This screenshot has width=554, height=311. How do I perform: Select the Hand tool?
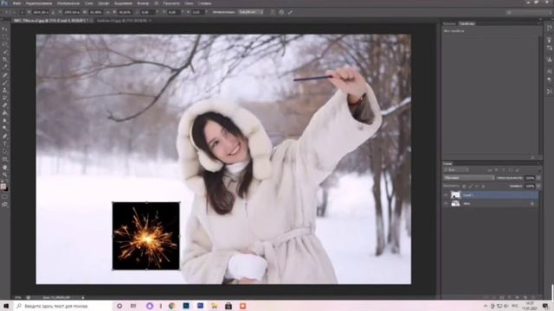pos(4,167)
